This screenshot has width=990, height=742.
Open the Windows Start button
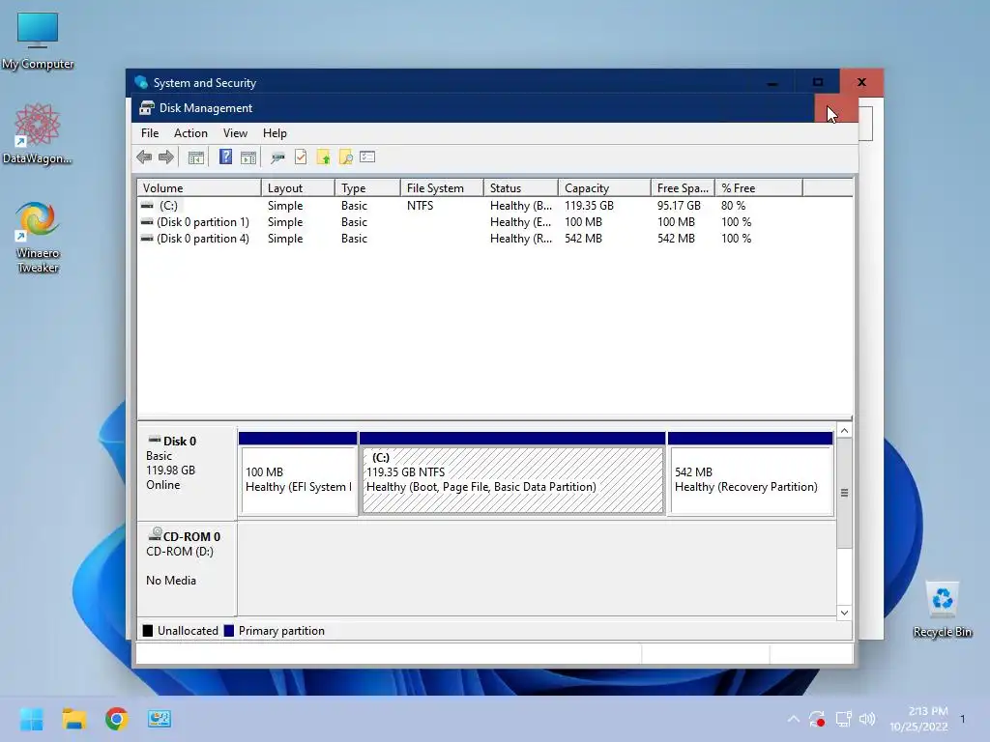31,719
